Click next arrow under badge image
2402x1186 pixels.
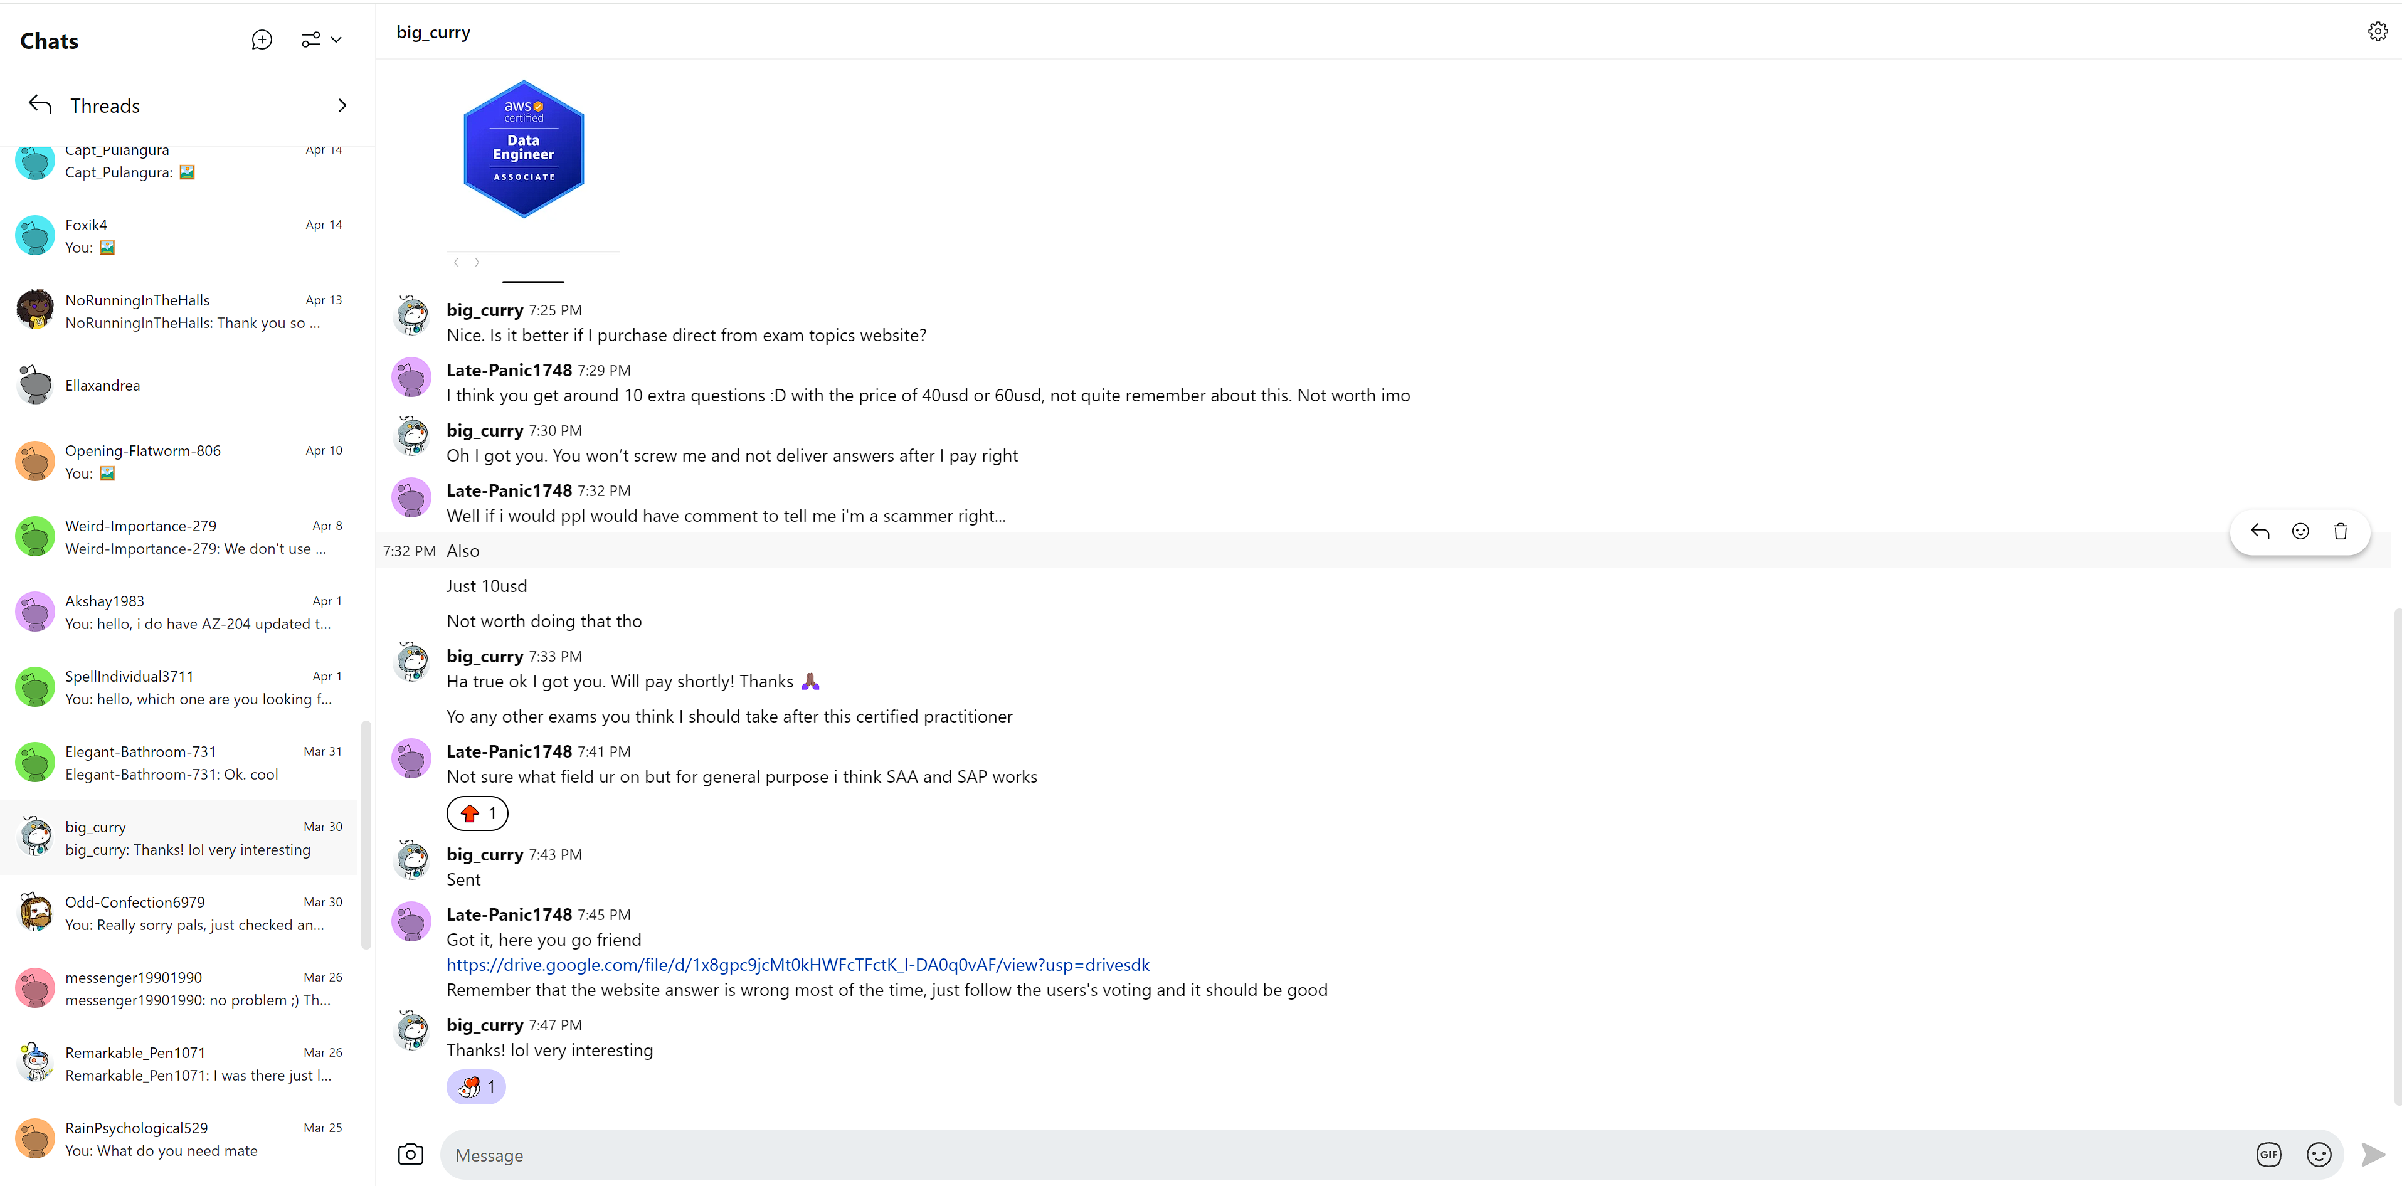477,262
